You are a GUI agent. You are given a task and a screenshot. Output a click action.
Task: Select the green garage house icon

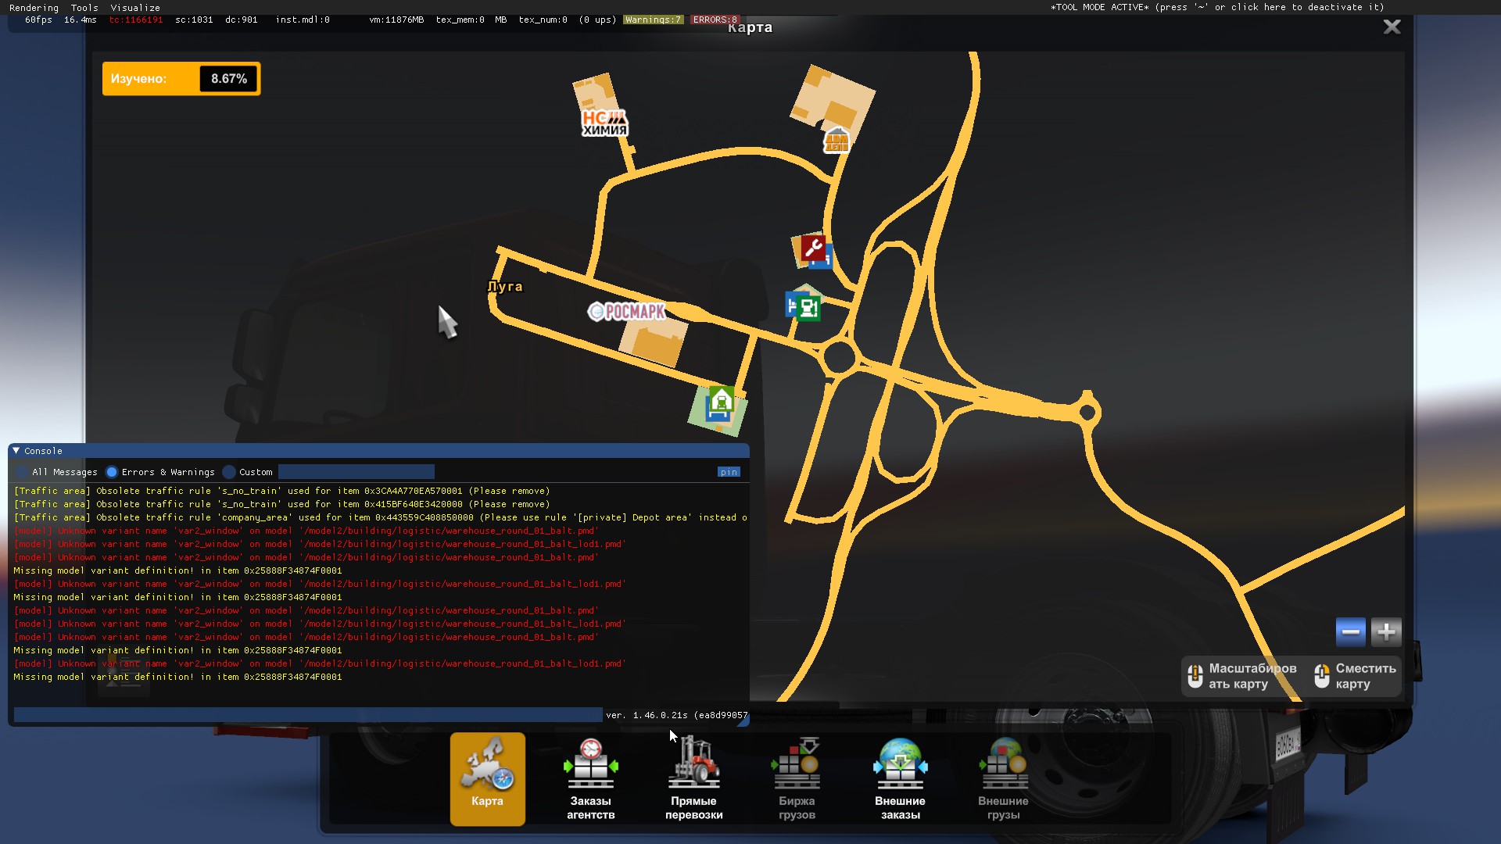(721, 401)
